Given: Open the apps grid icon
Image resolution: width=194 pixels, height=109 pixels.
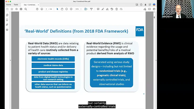Looking at the screenshot, I should click(x=150, y=5).
